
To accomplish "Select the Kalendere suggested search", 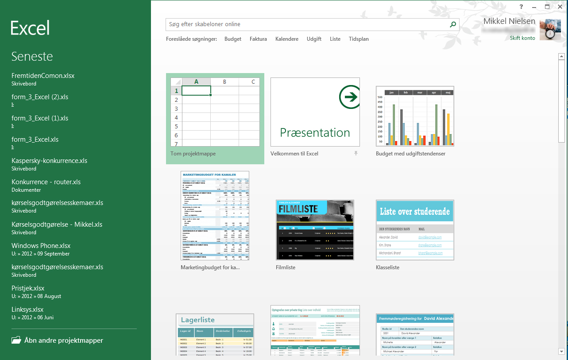I will coord(287,39).
